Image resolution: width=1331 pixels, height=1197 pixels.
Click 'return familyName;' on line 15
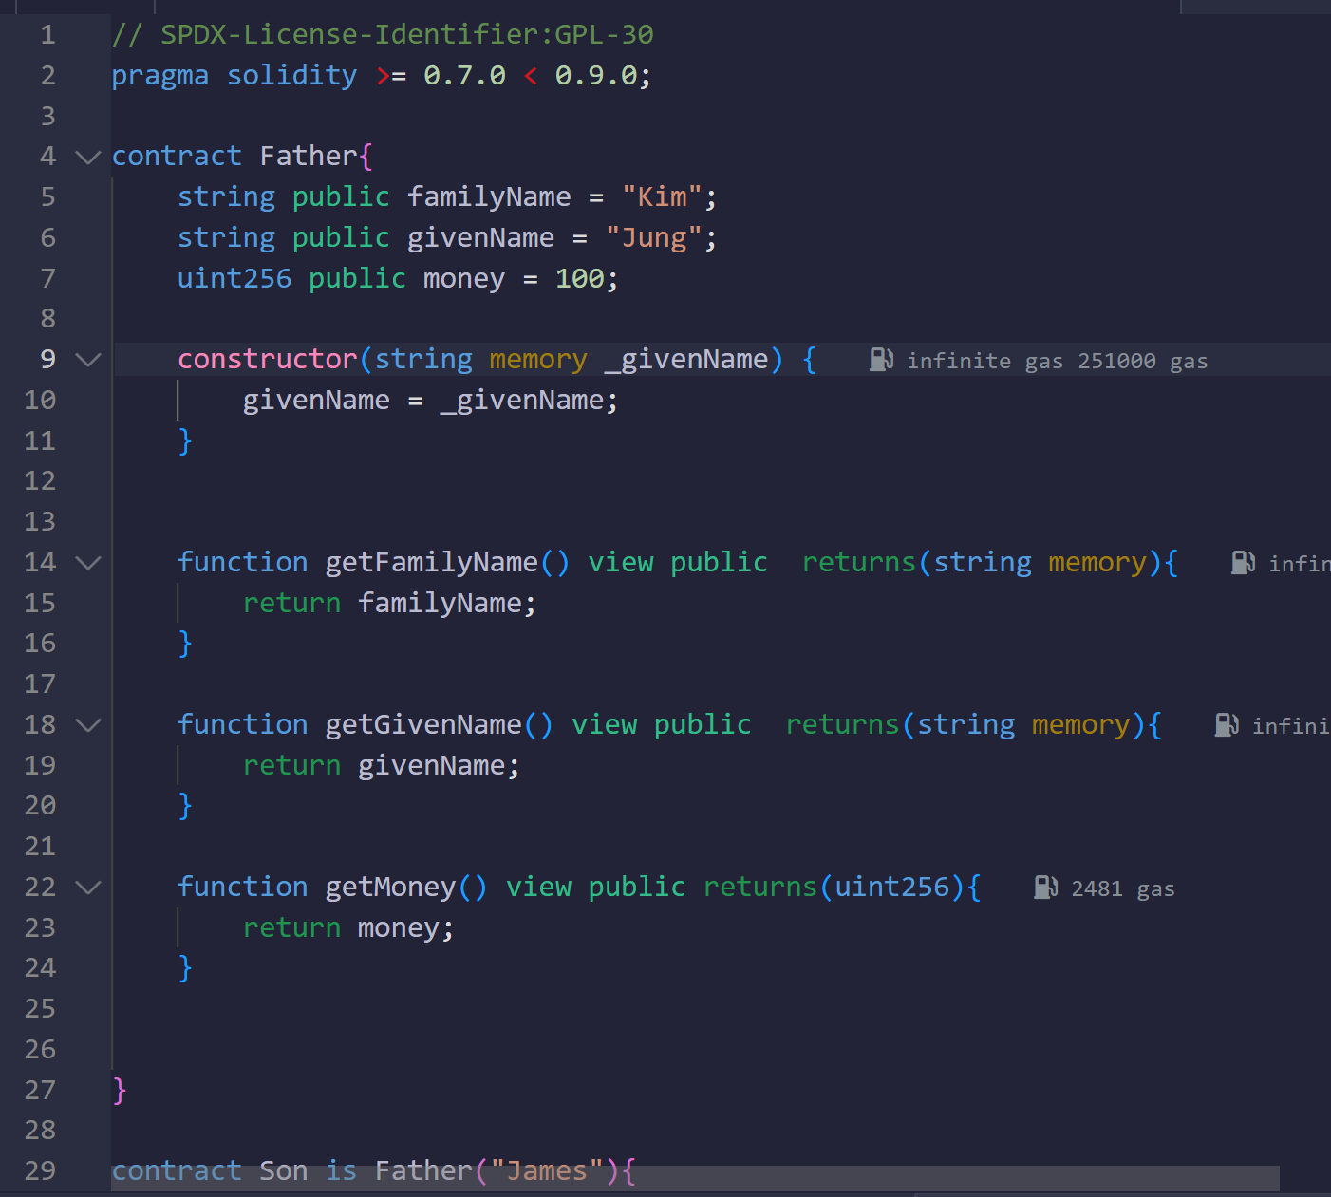[x=390, y=604]
